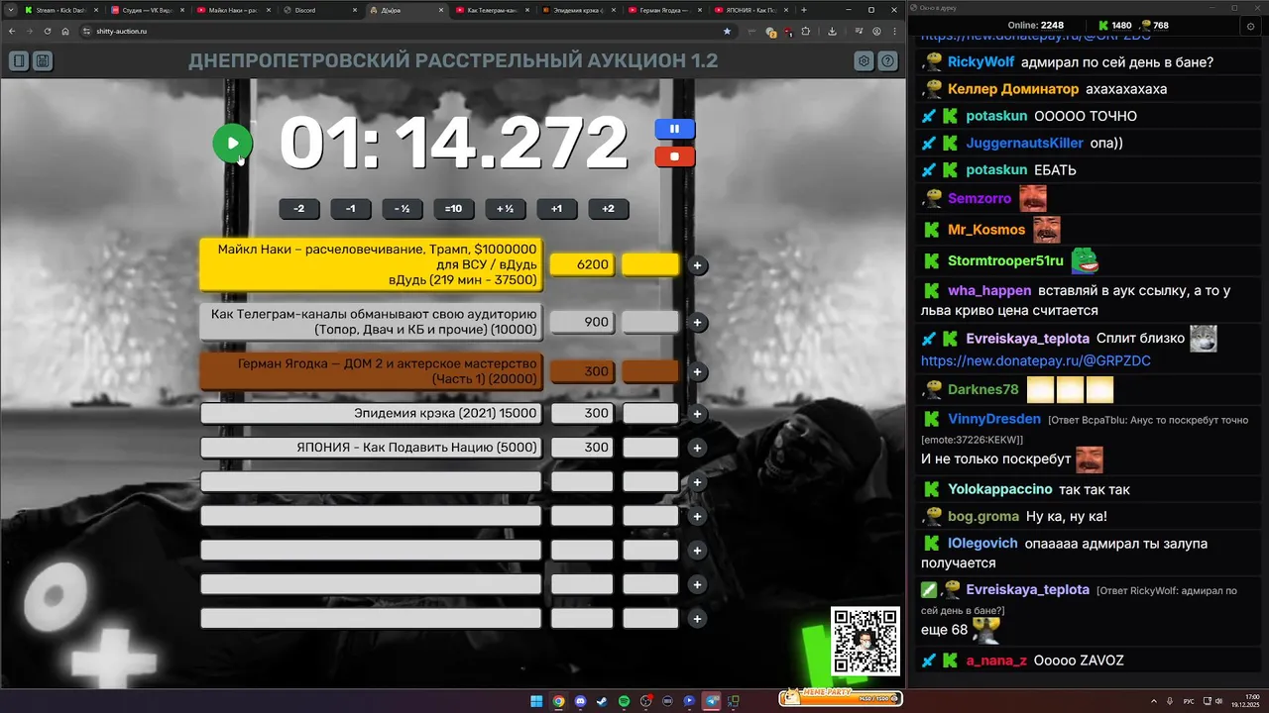The image size is (1269, 713).
Task: Open Telegram from the taskbar
Action: point(711,701)
